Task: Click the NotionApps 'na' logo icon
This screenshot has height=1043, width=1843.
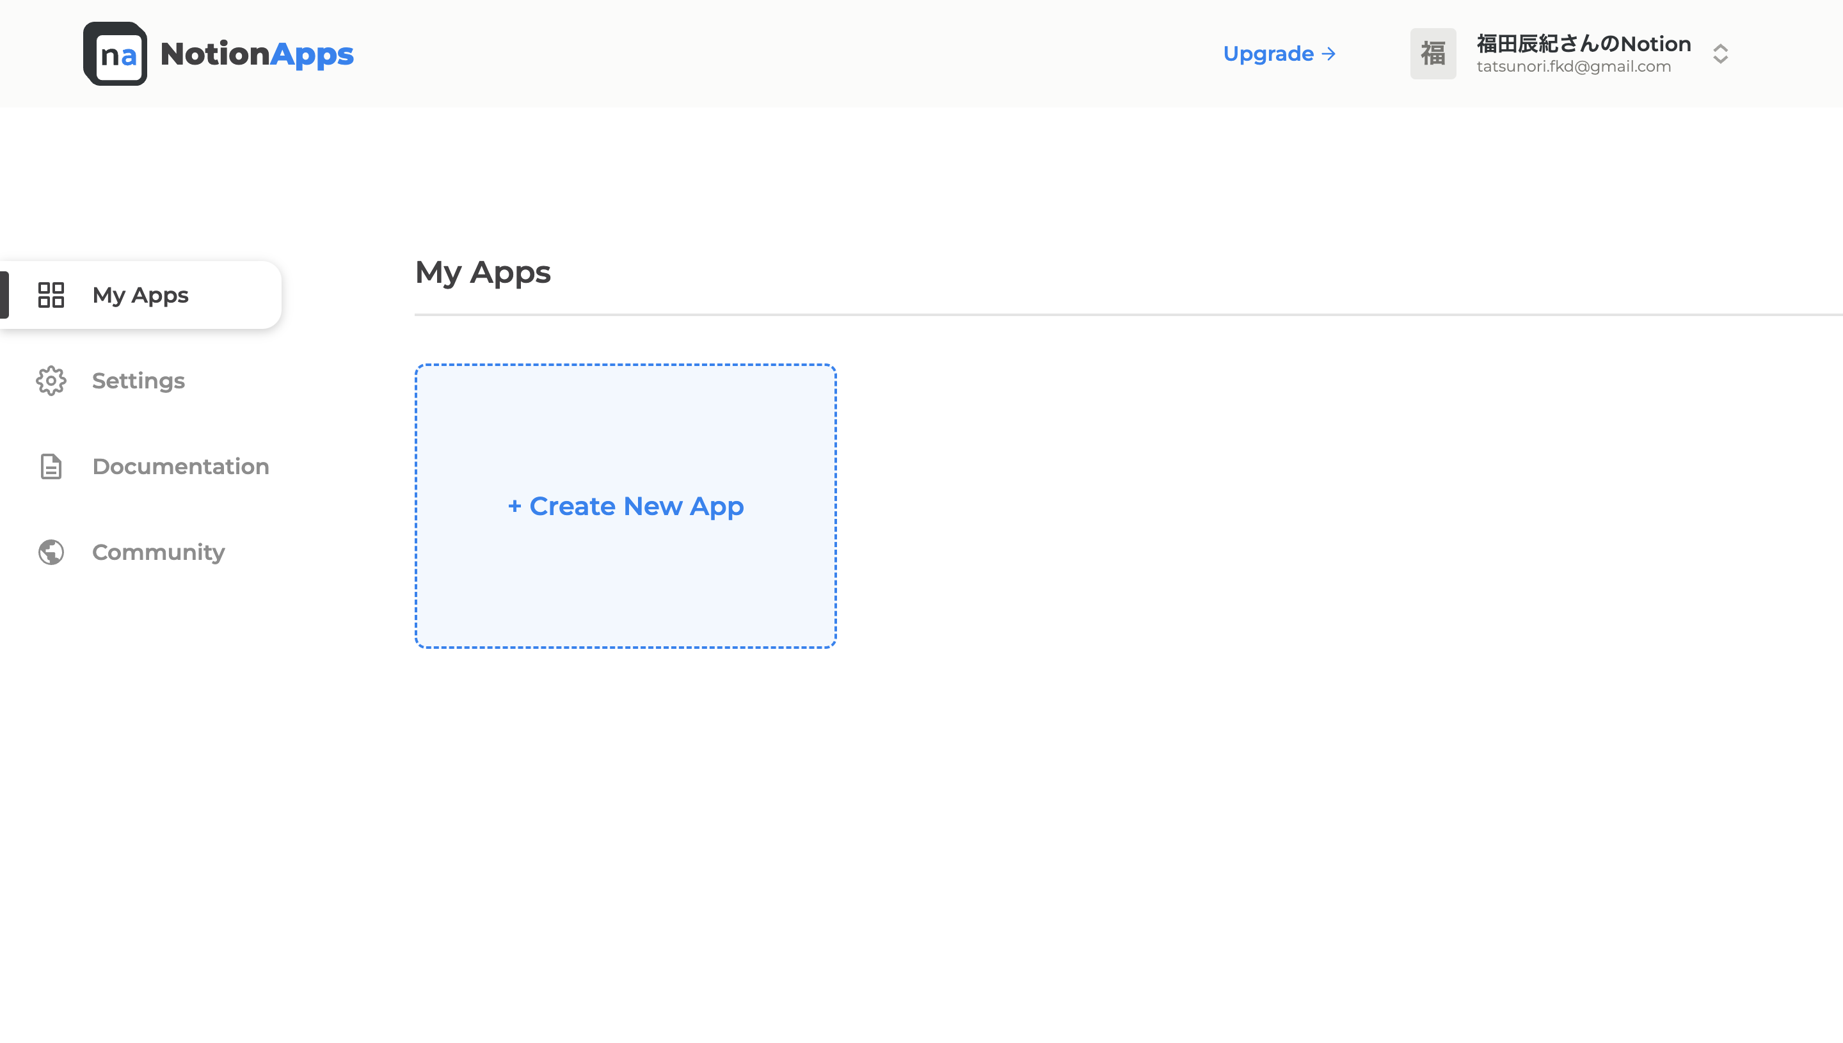Action: click(115, 54)
